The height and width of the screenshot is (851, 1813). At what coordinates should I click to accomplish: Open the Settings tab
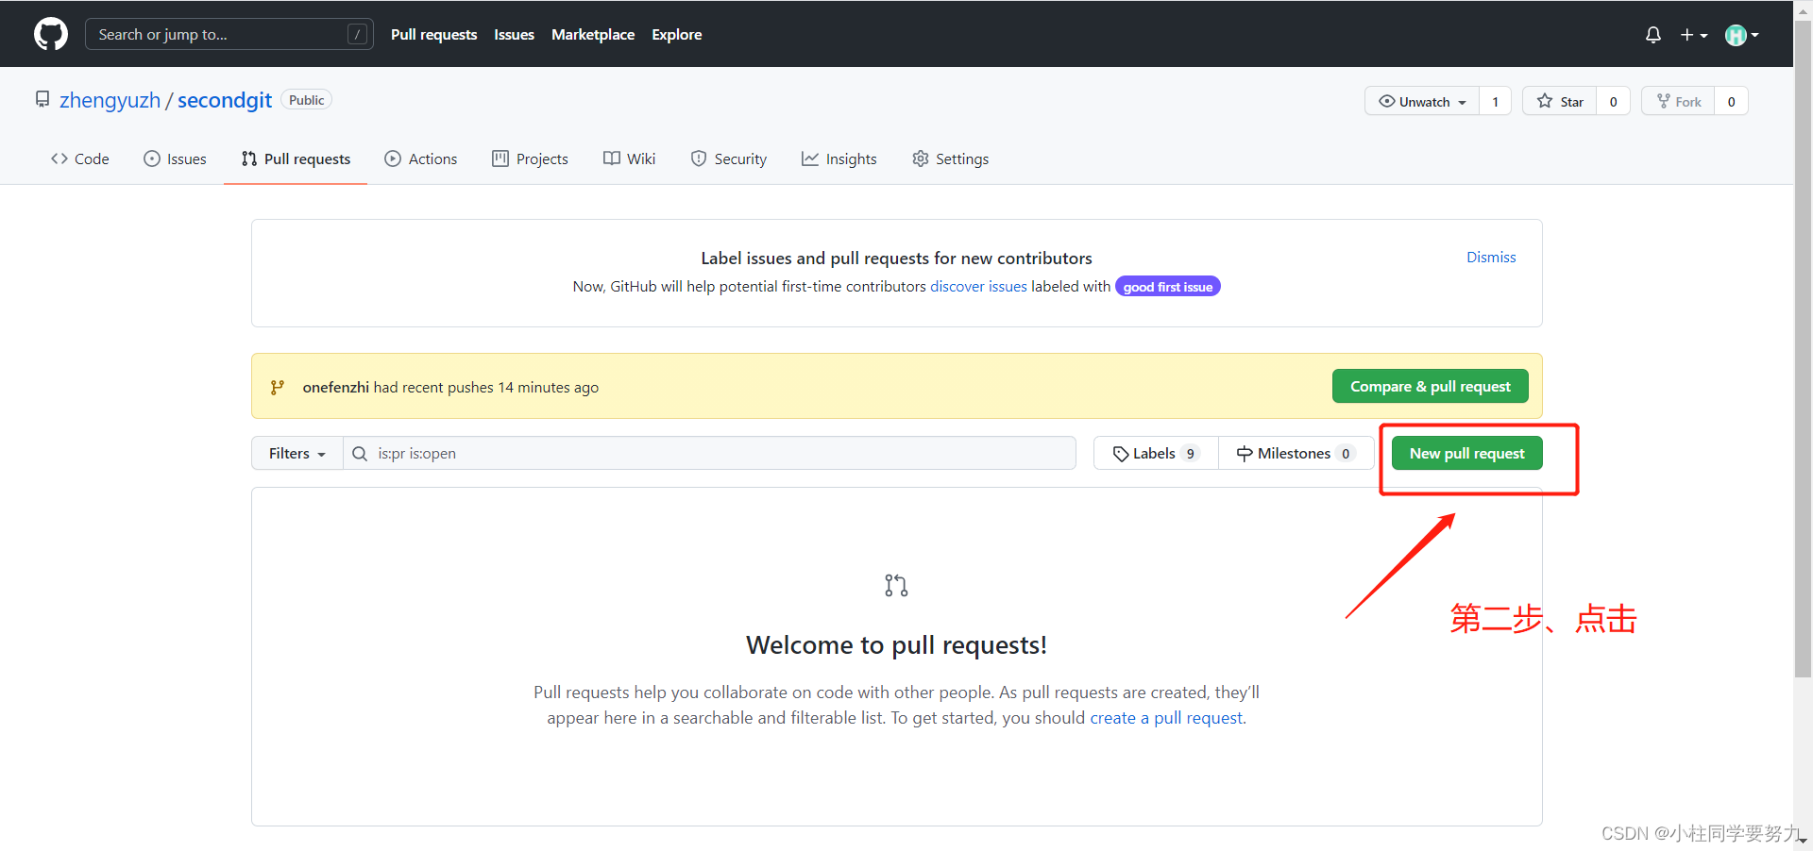(x=951, y=159)
